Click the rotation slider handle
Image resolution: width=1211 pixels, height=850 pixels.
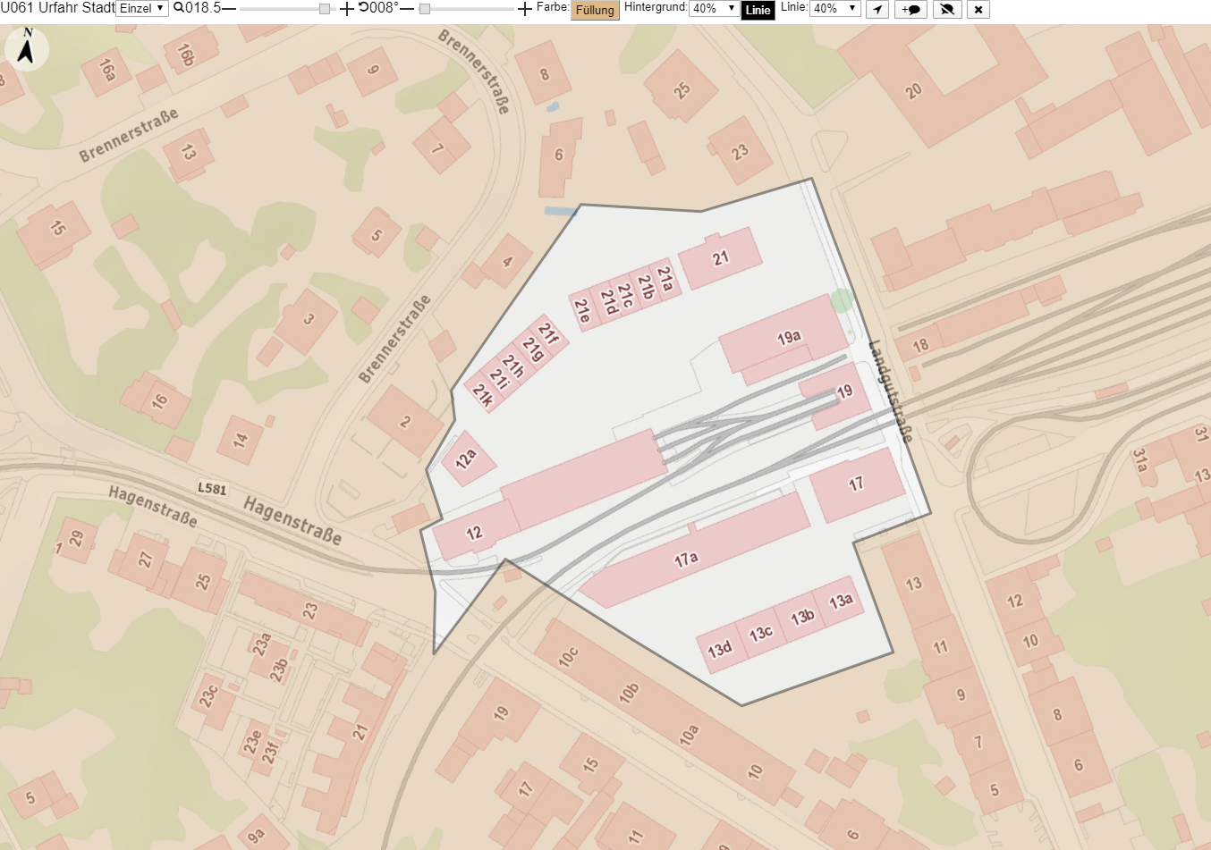[425, 9]
